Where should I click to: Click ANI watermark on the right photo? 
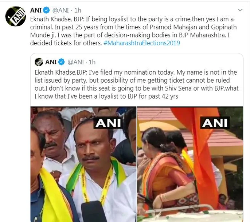click(x=215, y=123)
